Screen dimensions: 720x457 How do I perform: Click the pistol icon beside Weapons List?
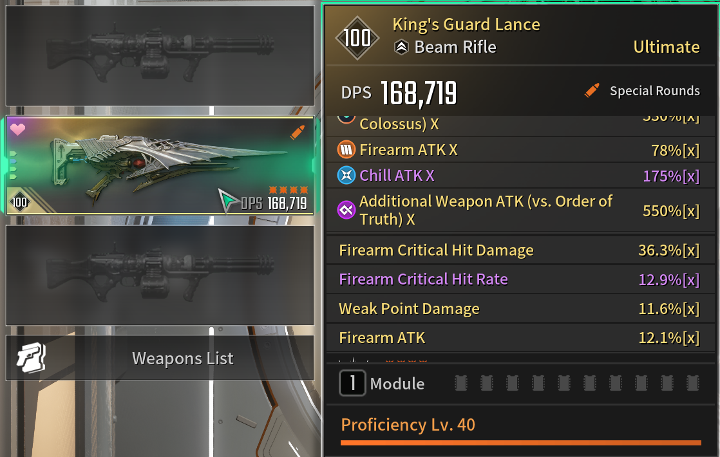[x=31, y=358]
